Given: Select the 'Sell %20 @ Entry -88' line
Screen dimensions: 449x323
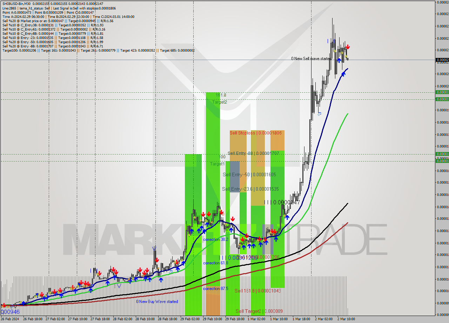Looking at the screenshot, I should (53, 46).
